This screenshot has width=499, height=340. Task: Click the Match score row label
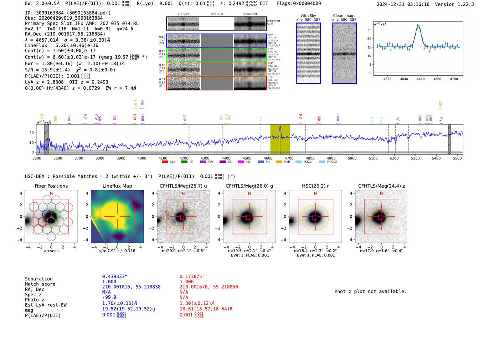tap(40, 284)
